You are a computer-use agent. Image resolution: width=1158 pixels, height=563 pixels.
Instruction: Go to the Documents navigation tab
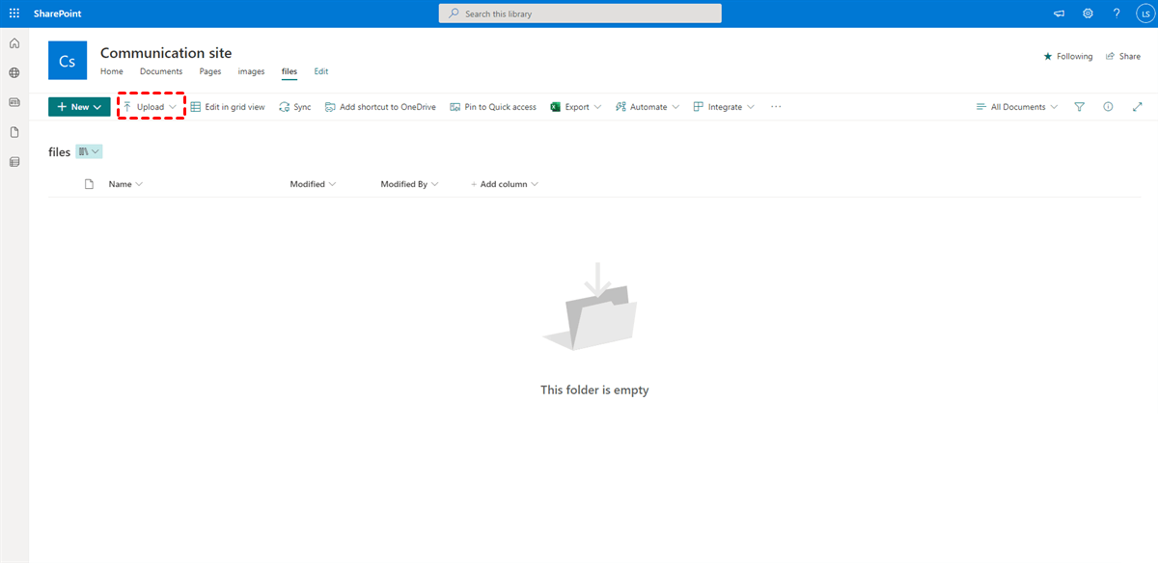tap(160, 71)
